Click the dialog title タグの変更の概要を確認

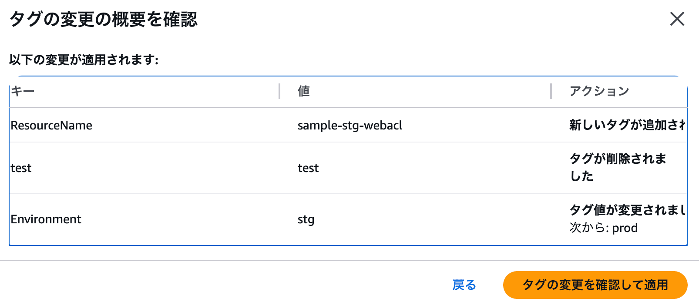(103, 20)
